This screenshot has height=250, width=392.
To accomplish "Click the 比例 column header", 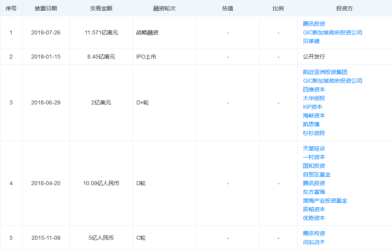I will pos(278,8).
